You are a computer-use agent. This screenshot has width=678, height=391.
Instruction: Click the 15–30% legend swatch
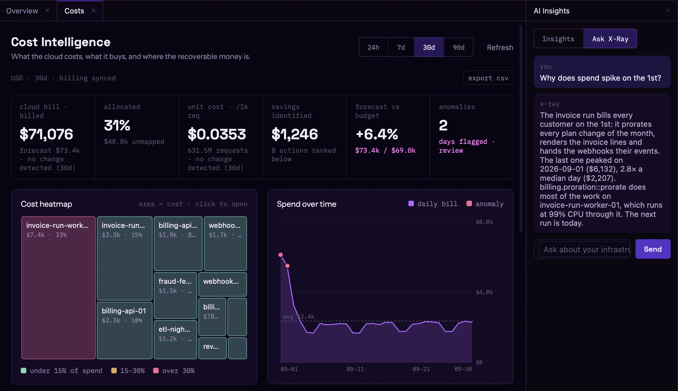tap(114, 371)
